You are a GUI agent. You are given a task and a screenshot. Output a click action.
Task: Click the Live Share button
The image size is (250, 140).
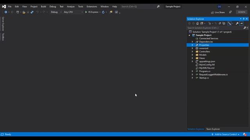[218, 12]
